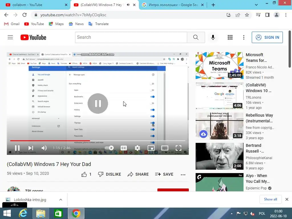Open the YouTube apps grid
Screen dimensions: 292x219
(230, 37)
